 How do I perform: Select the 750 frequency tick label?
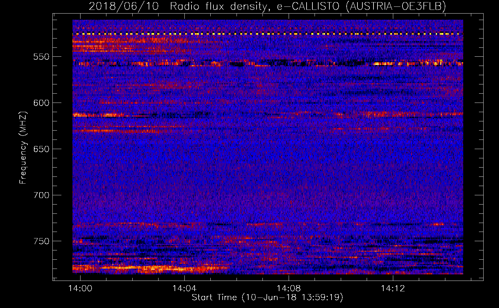pos(41,241)
